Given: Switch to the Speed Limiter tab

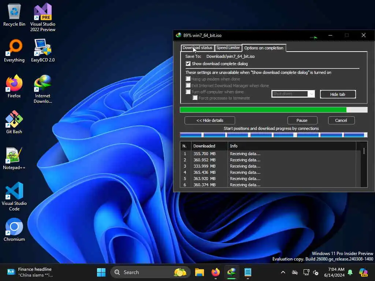Looking at the screenshot, I should click(228, 48).
